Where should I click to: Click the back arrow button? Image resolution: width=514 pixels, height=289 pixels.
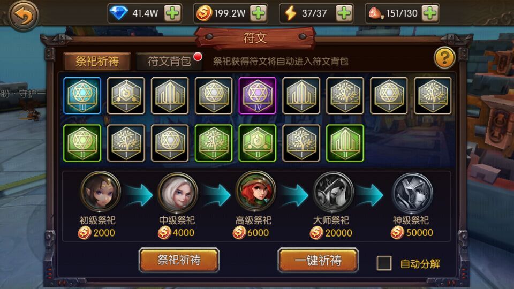tap(23, 15)
